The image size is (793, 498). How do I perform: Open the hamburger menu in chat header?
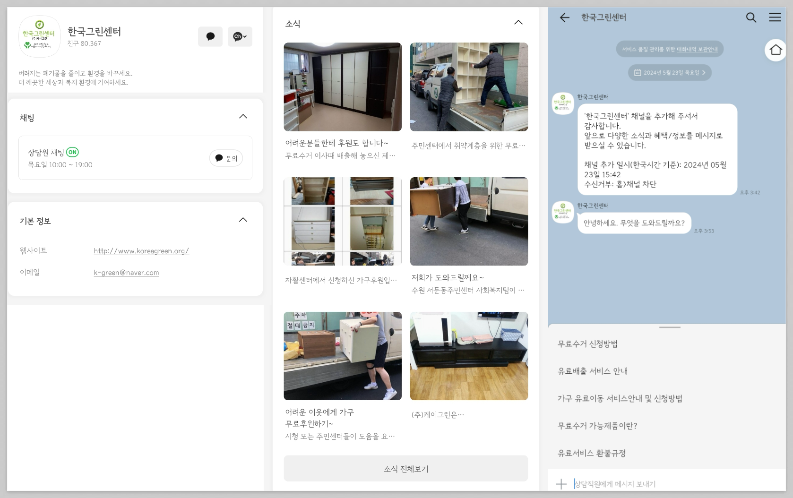775,17
